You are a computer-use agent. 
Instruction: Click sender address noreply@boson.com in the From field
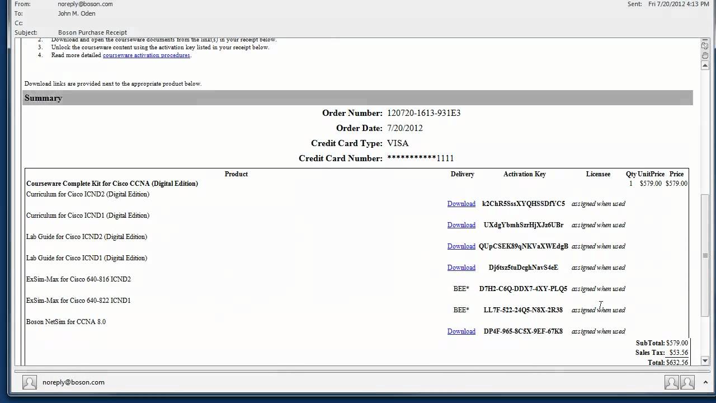click(x=85, y=4)
